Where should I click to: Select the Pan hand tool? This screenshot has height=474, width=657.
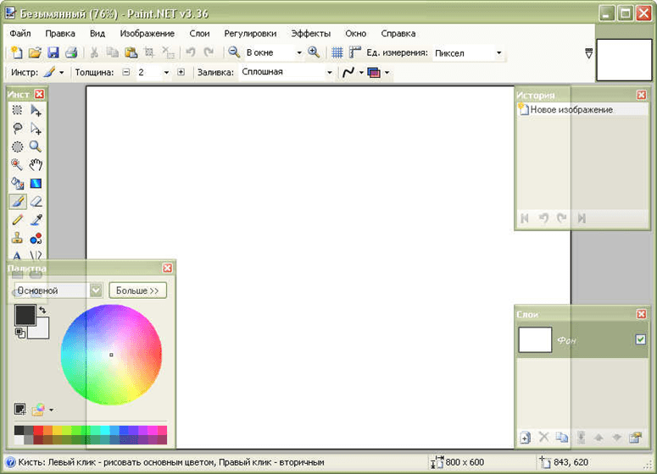pyautogui.click(x=36, y=164)
